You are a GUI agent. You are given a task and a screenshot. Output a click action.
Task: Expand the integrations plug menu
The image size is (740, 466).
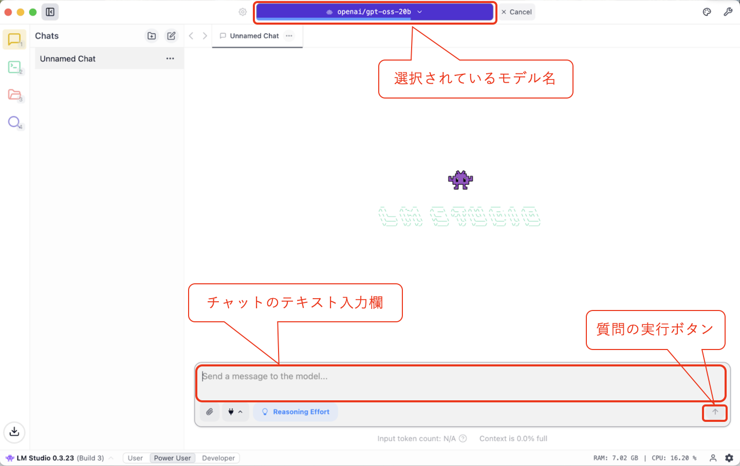click(x=235, y=412)
